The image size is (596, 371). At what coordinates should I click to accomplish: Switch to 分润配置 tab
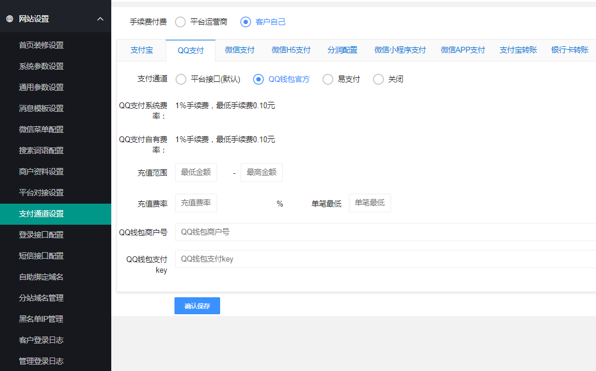(342, 50)
